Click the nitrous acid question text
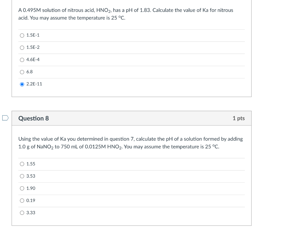 point(126,14)
